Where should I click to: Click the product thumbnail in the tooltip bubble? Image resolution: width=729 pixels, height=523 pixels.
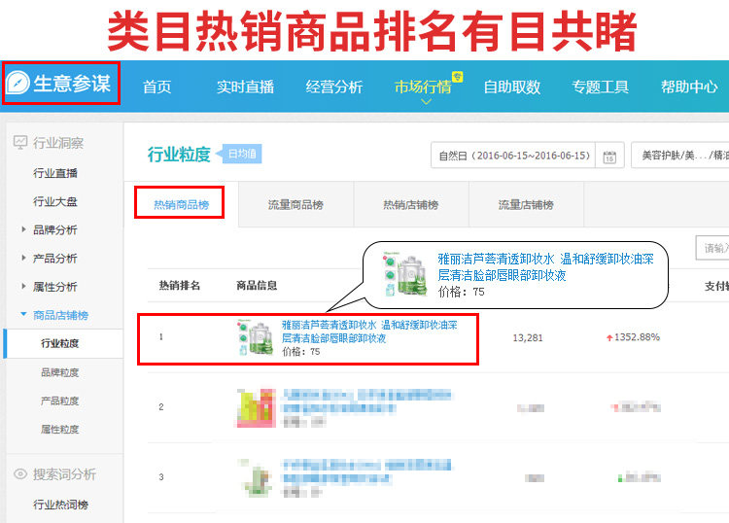click(404, 274)
